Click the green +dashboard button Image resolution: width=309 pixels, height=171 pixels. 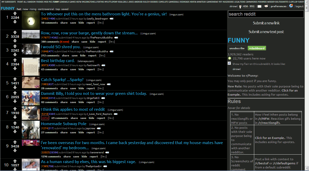(x=257, y=48)
